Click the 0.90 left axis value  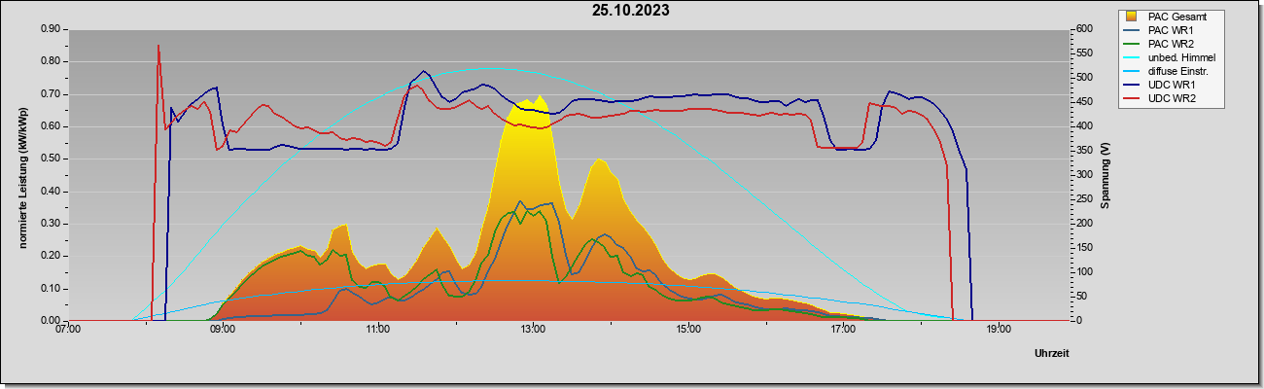(52, 29)
